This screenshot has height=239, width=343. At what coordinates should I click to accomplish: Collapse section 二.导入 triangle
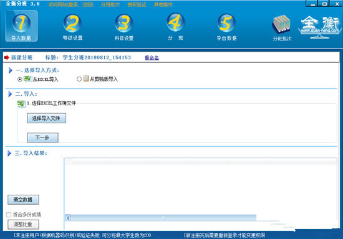click(x=10, y=94)
